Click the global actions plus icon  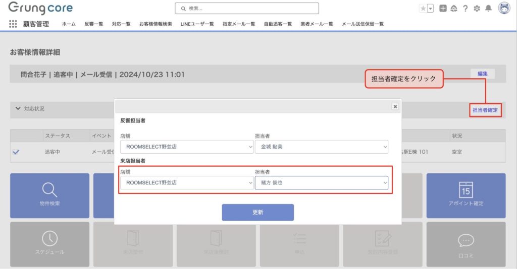(443, 9)
